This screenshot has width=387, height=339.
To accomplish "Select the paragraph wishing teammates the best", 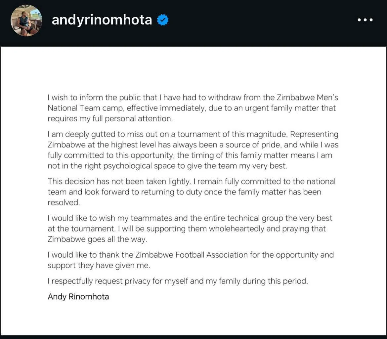I will [x=190, y=228].
